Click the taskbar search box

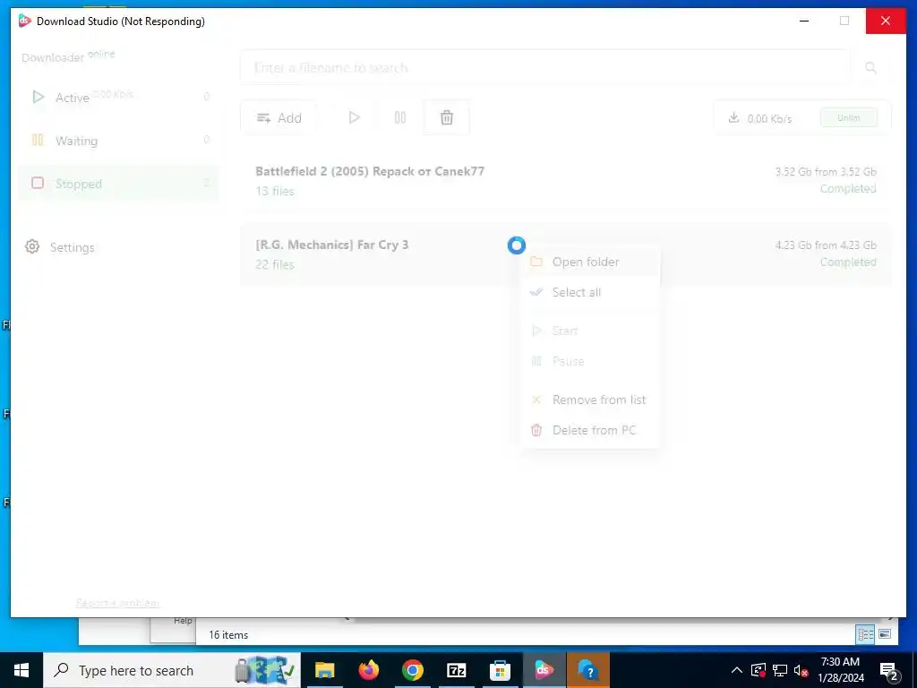click(x=172, y=670)
